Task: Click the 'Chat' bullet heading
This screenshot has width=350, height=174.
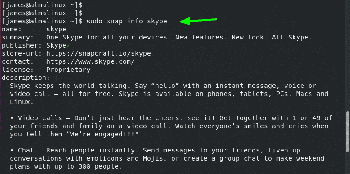Action: (x=26, y=150)
